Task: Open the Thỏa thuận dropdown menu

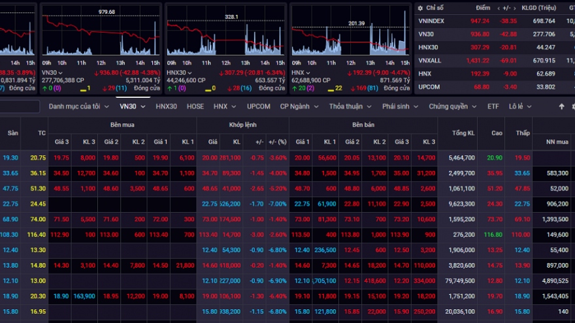Action: 350,106
